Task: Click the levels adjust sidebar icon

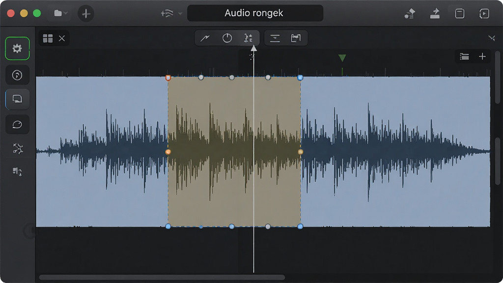Action: (17, 171)
